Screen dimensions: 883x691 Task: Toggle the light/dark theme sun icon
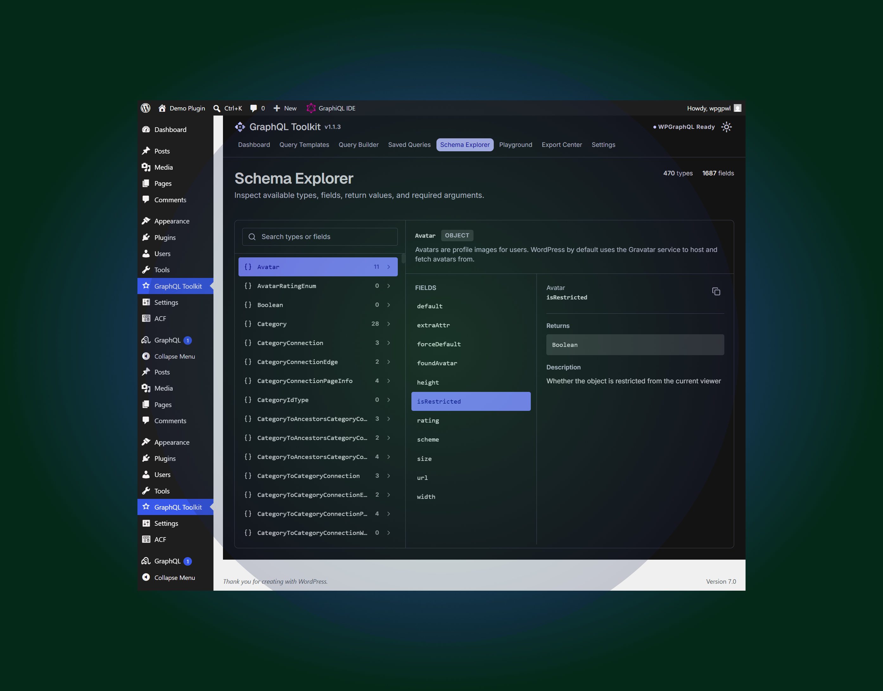(x=726, y=127)
